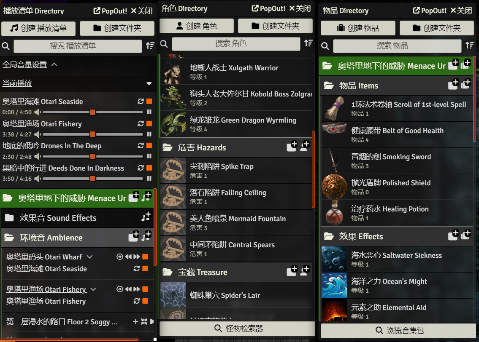Expand the Otari Wharf playlist chevron
479x342 pixels.
89,257
